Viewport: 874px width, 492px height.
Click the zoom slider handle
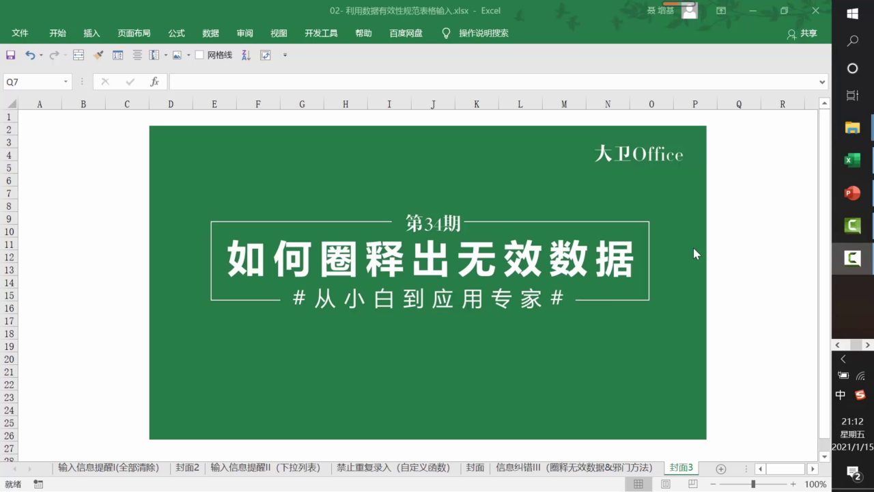tap(753, 484)
